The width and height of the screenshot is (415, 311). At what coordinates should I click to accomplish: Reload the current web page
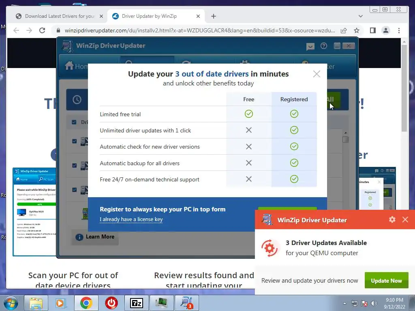point(42,30)
